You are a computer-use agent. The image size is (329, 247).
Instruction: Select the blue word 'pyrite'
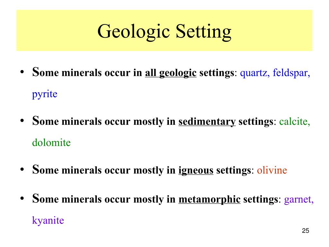[x=45, y=94]
